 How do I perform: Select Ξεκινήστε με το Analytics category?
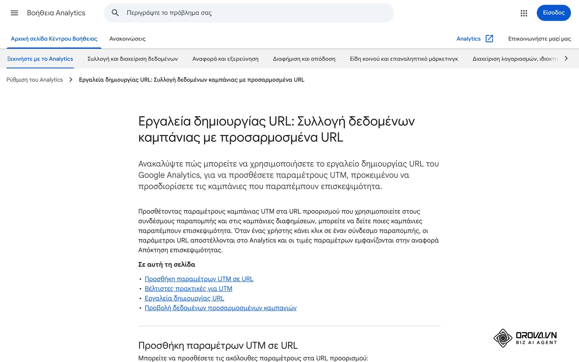tap(40, 59)
